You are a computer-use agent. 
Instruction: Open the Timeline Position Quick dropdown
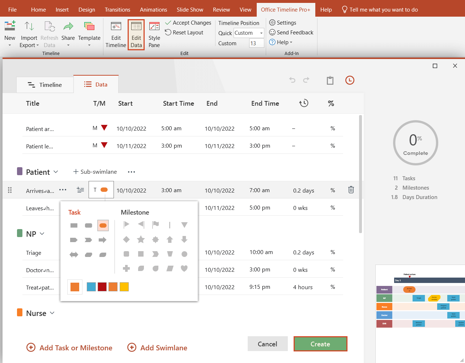pos(261,33)
